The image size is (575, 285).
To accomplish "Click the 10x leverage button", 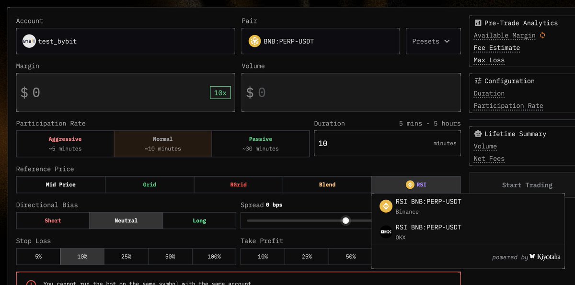I will tap(220, 93).
